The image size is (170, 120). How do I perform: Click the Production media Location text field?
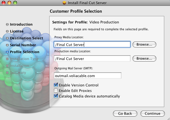point(92,58)
